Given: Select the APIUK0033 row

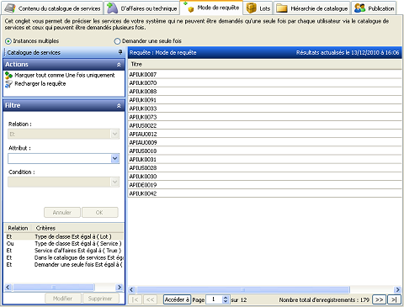Looking at the screenshot, I should [265, 109].
